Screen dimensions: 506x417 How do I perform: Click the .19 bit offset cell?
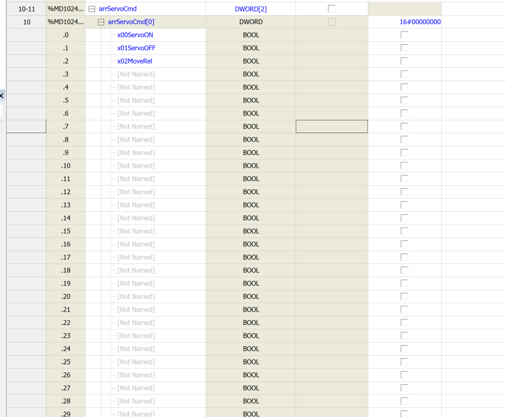(65, 283)
